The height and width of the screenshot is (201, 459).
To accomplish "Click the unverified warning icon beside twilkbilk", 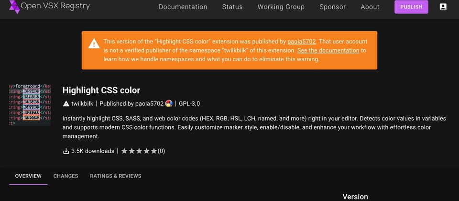I will (66, 103).
